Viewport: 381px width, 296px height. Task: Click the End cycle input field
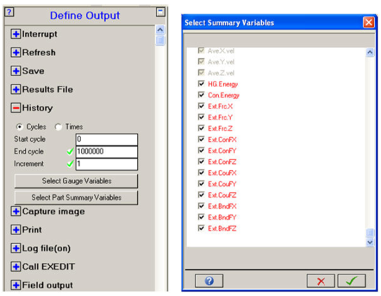click(107, 151)
